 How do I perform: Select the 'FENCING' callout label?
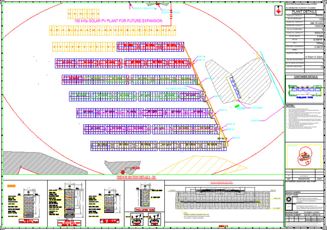255,121
